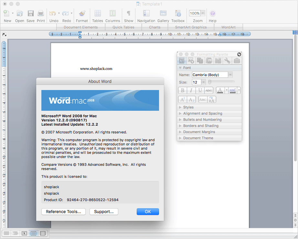Expand the Borders and Shading section
The image size is (298, 239).
tap(180, 126)
